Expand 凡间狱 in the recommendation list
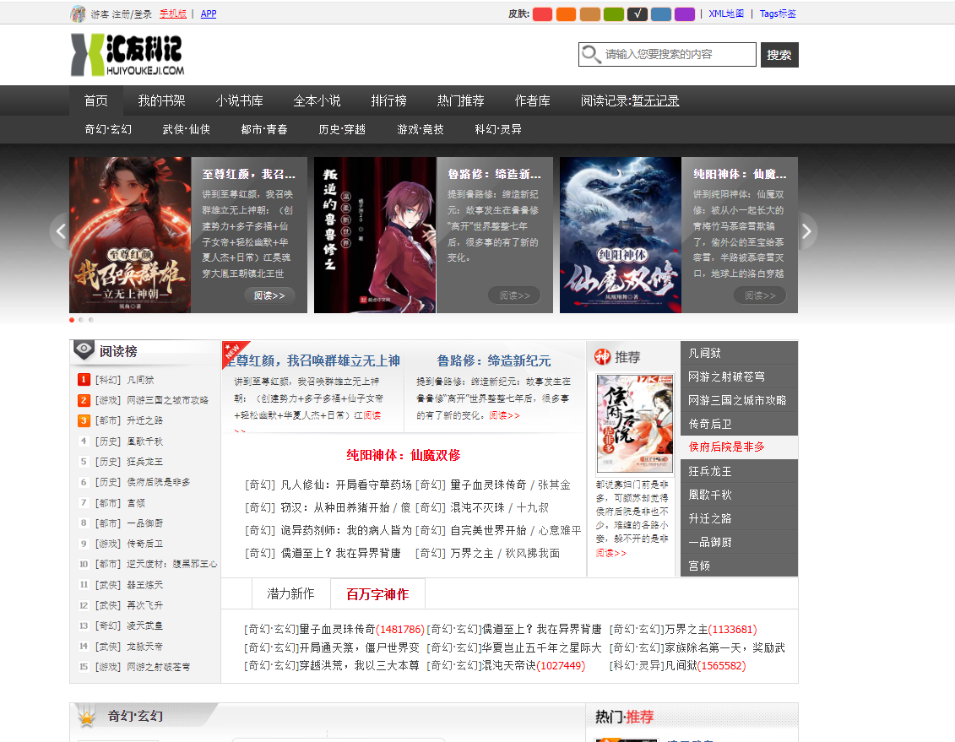 click(739, 353)
